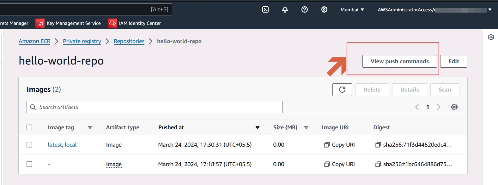Screen dimensions: 498x185
Task: Click the console search bar with Alt+S
Action: pos(85,9)
